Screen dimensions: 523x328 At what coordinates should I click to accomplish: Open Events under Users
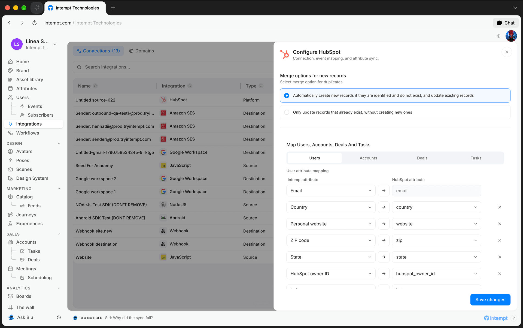[x=35, y=106]
